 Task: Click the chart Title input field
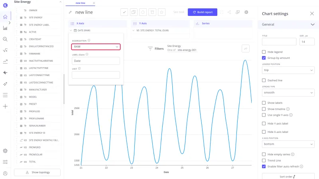click(279, 42)
